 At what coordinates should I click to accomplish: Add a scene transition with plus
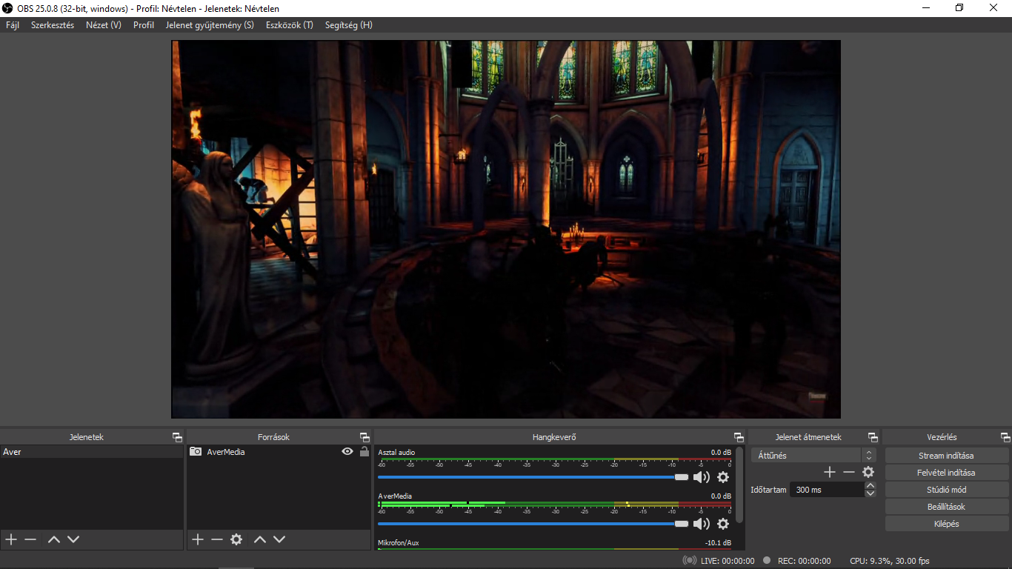830,472
